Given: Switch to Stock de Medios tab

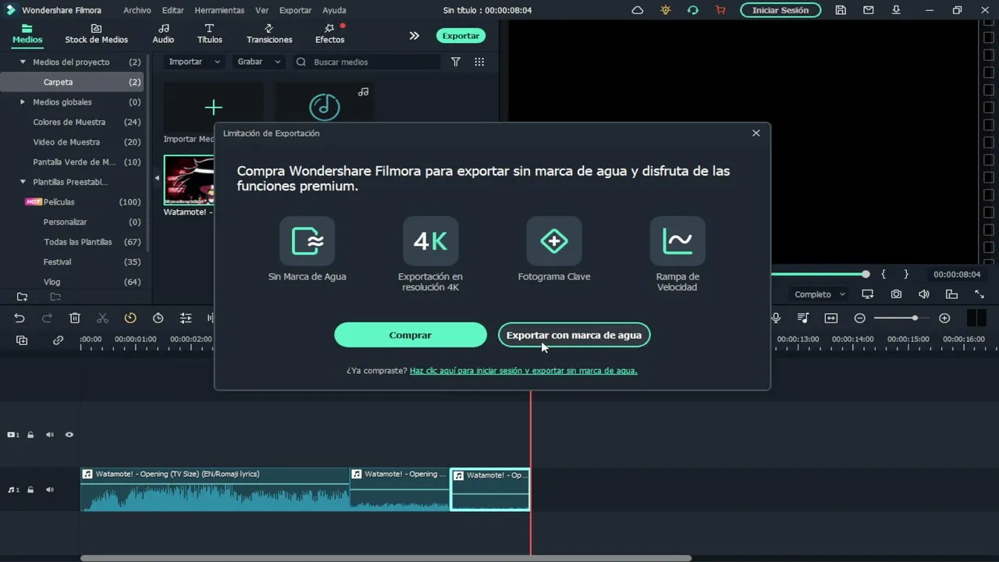Looking at the screenshot, I should [x=96, y=34].
